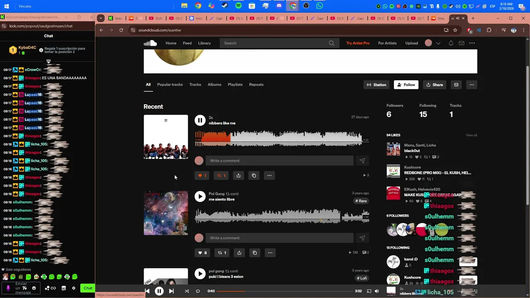Click the green Chat send button
This screenshot has height=298, width=530.
tap(88, 288)
